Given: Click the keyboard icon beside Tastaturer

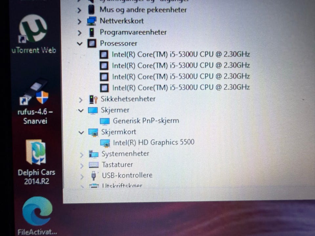Looking at the screenshot, I should [x=94, y=165].
